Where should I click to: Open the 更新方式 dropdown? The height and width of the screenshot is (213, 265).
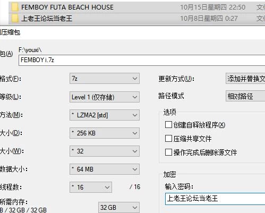coord(245,79)
